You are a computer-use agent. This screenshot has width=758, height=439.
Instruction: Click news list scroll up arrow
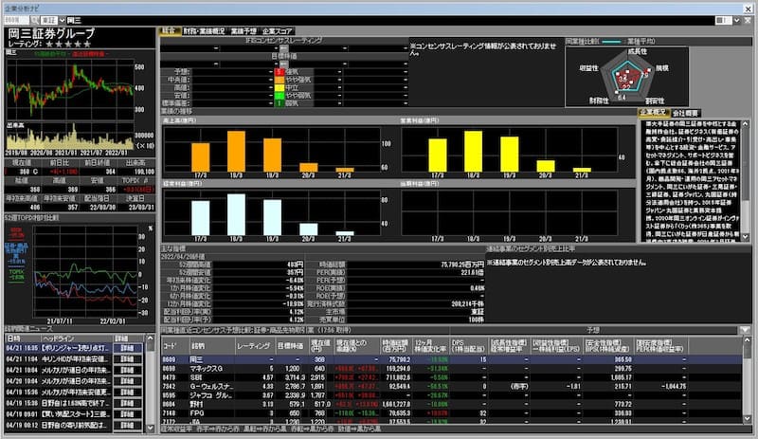(x=150, y=338)
